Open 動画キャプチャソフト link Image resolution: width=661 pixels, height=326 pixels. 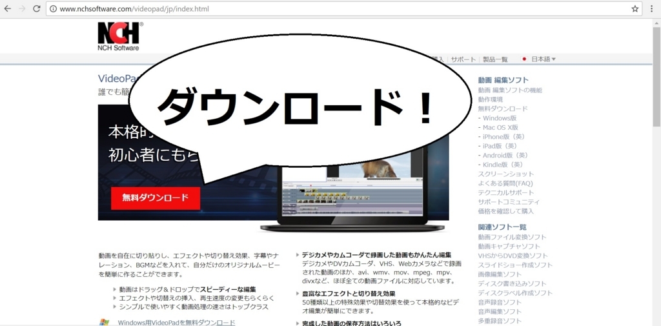coord(509,247)
